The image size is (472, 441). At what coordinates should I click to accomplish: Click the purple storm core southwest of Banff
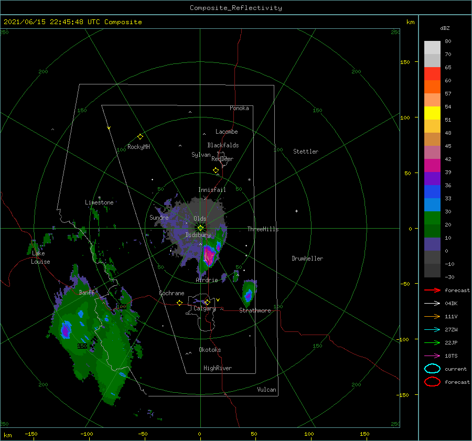coord(66,330)
